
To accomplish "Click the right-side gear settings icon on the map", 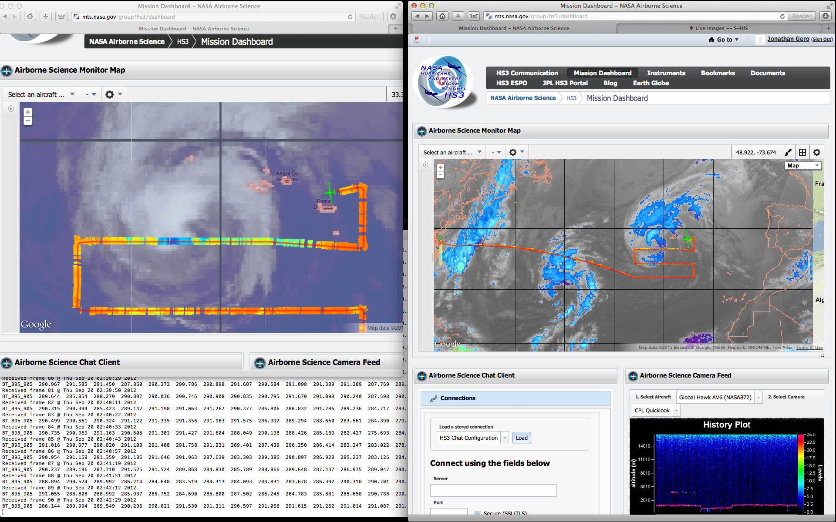I will pos(817,152).
